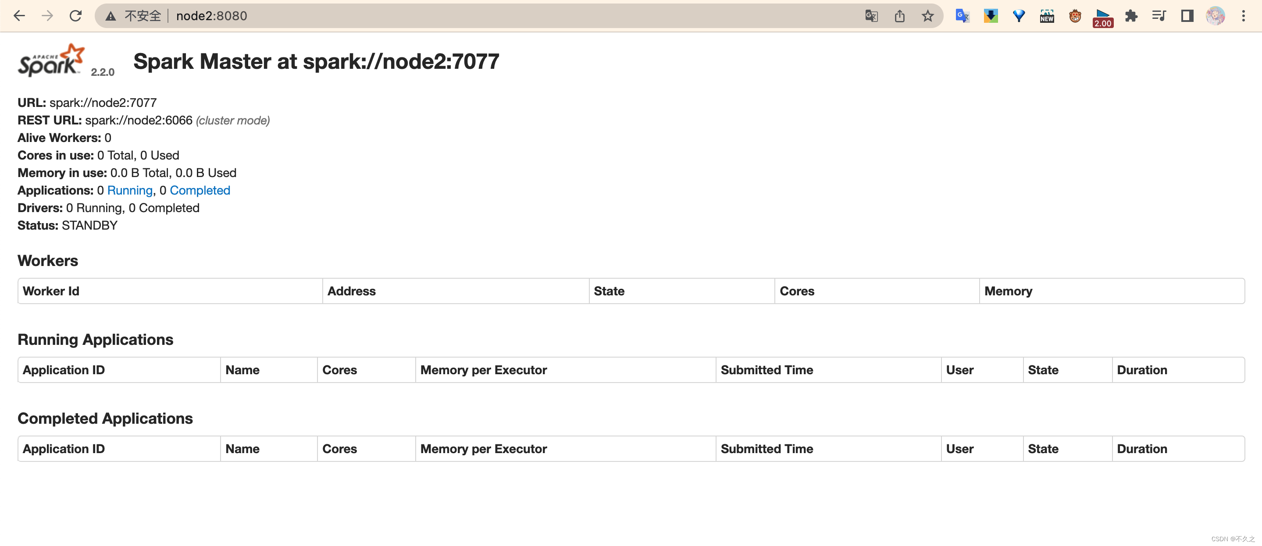
Task: Open the Chrome three-dot menu
Action: 1244,16
